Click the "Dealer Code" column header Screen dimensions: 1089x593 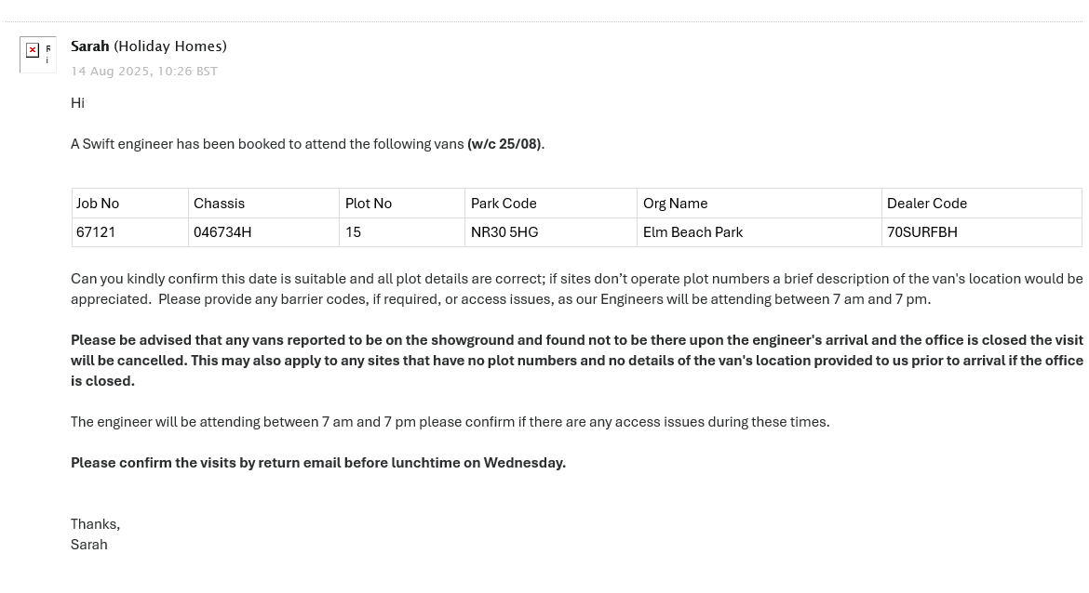coord(927,204)
